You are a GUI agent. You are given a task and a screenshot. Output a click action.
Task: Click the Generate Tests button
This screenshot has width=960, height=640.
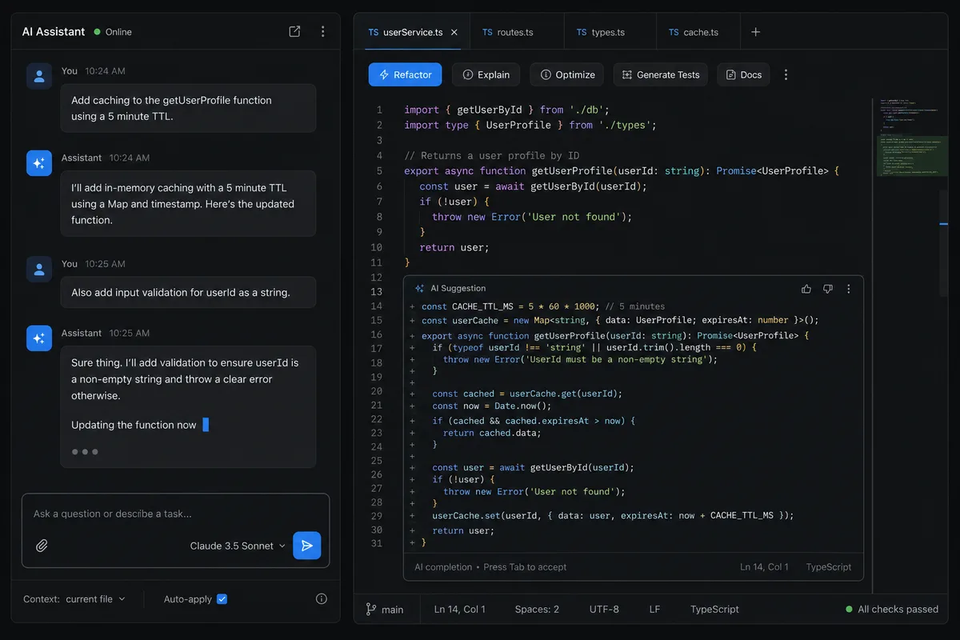661,74
